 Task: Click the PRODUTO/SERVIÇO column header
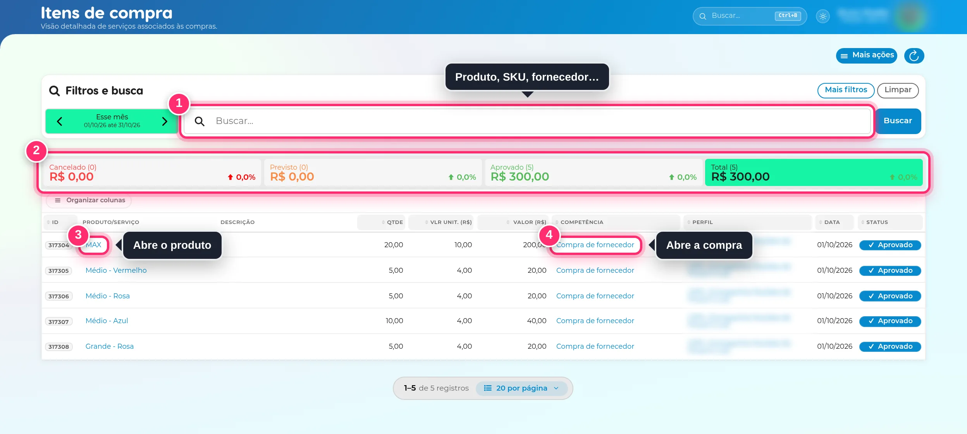111,222
